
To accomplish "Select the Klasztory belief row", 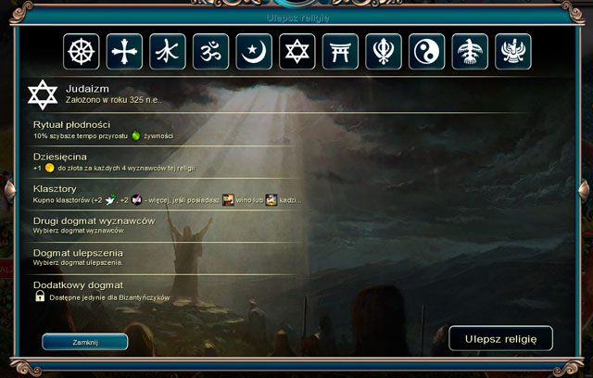I will pyautogui.click(x=165, y=194).
